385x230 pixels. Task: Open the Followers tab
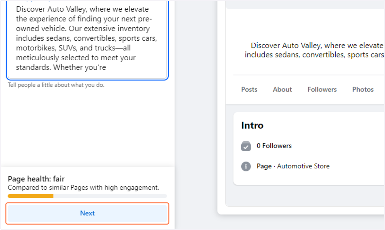click(322, 89)
